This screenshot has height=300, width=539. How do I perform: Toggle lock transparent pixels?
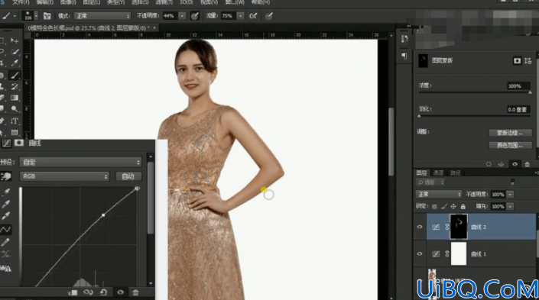point(434,206)
